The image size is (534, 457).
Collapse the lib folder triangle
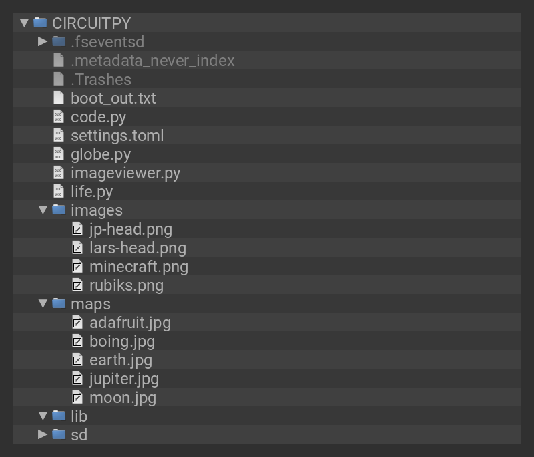tap(43, 416)
